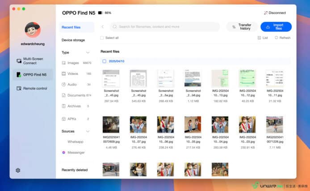Select the 545.63 KB screenshot thumbnail

click(138, 78)
